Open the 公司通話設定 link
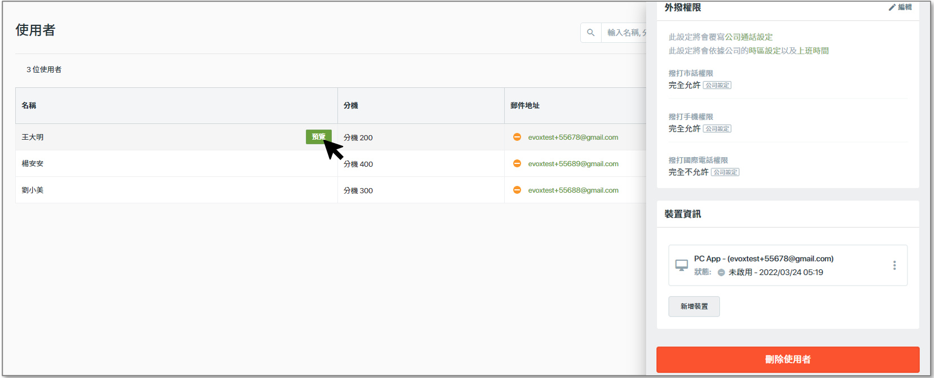934x378 pixels. click(x=749, y=37)
